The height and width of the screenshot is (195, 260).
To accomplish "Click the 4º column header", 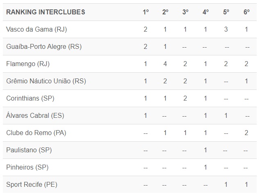I will click(206, 12).
